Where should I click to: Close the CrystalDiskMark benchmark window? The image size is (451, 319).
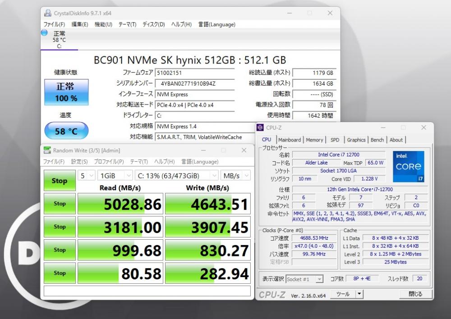244,150
